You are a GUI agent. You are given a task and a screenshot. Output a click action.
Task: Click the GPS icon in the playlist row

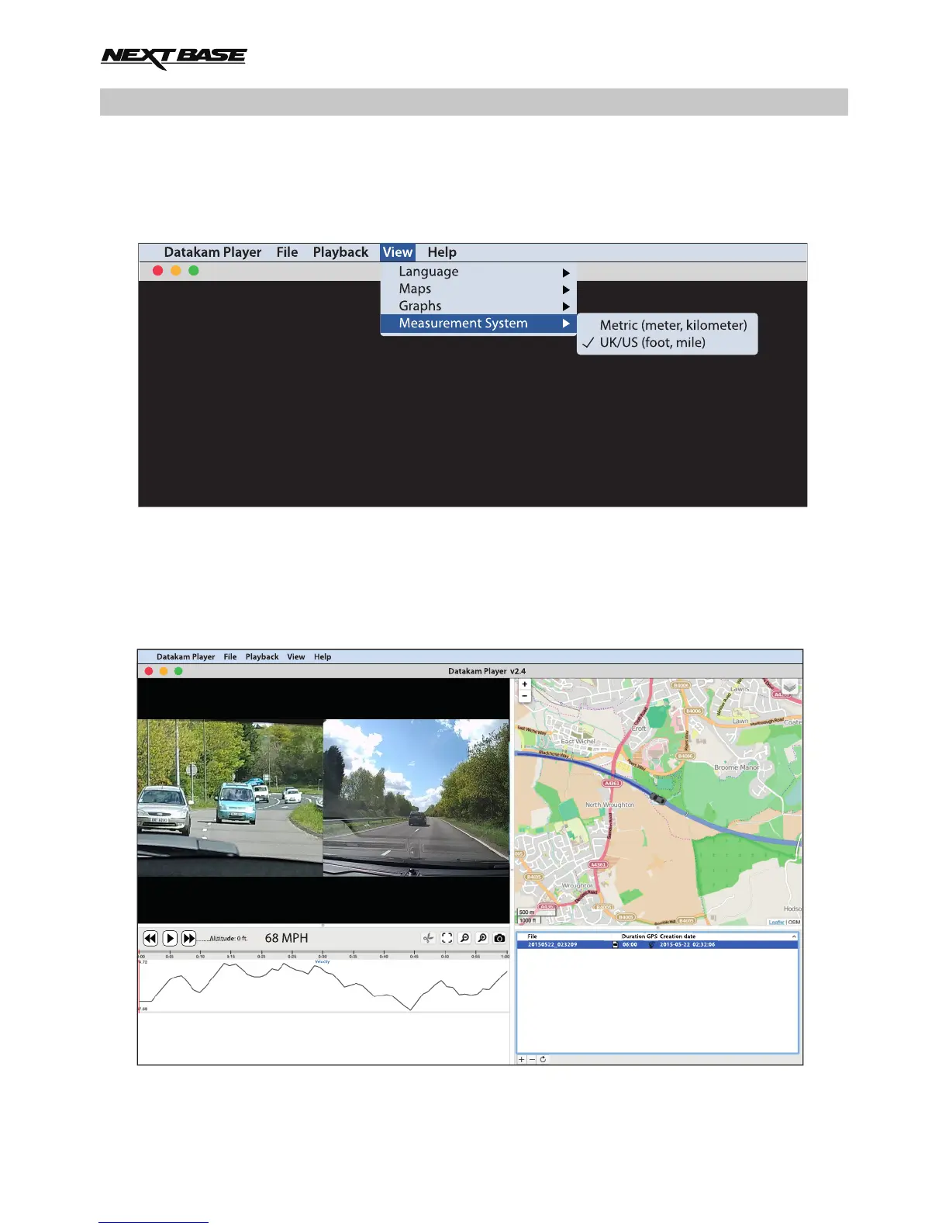[x=650, y=945]
